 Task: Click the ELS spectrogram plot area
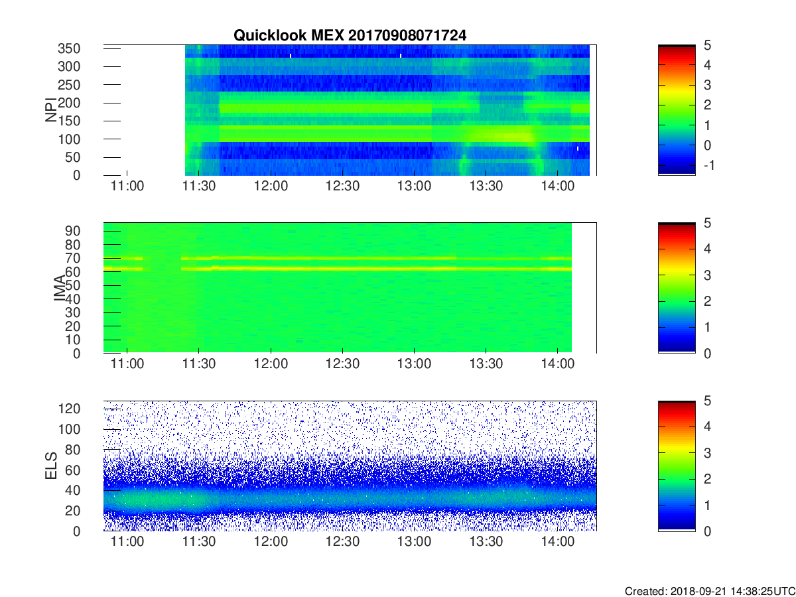(x=350, y=466)
